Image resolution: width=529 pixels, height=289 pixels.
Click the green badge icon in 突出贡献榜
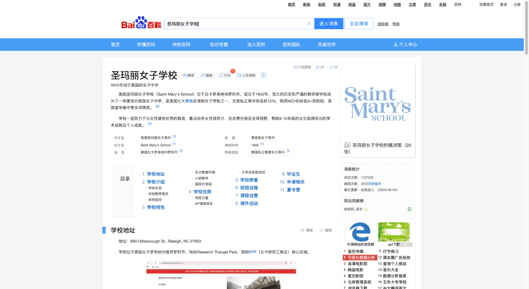point(409,209)
